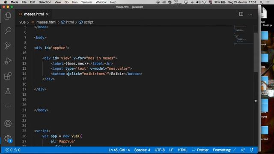Toggle Formatting status item
Viewport: 274px width, 154px height.
(224, 150)
